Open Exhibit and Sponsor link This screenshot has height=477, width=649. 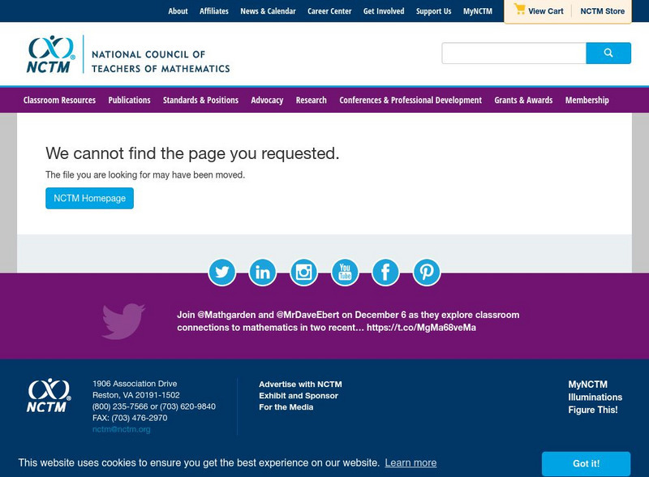(299, 396)
